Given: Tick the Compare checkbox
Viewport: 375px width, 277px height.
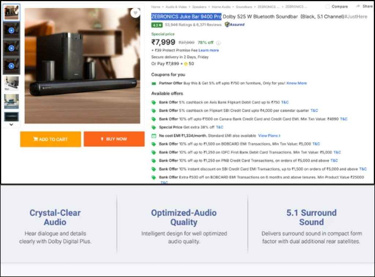Looking at the screenshot, I should [327, 7].
